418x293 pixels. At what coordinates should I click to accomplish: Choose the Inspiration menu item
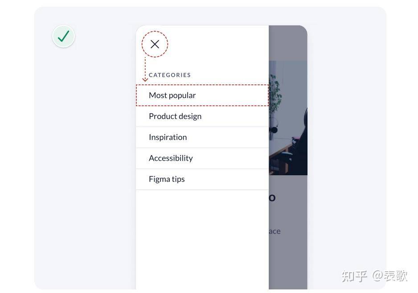(202, 137)
